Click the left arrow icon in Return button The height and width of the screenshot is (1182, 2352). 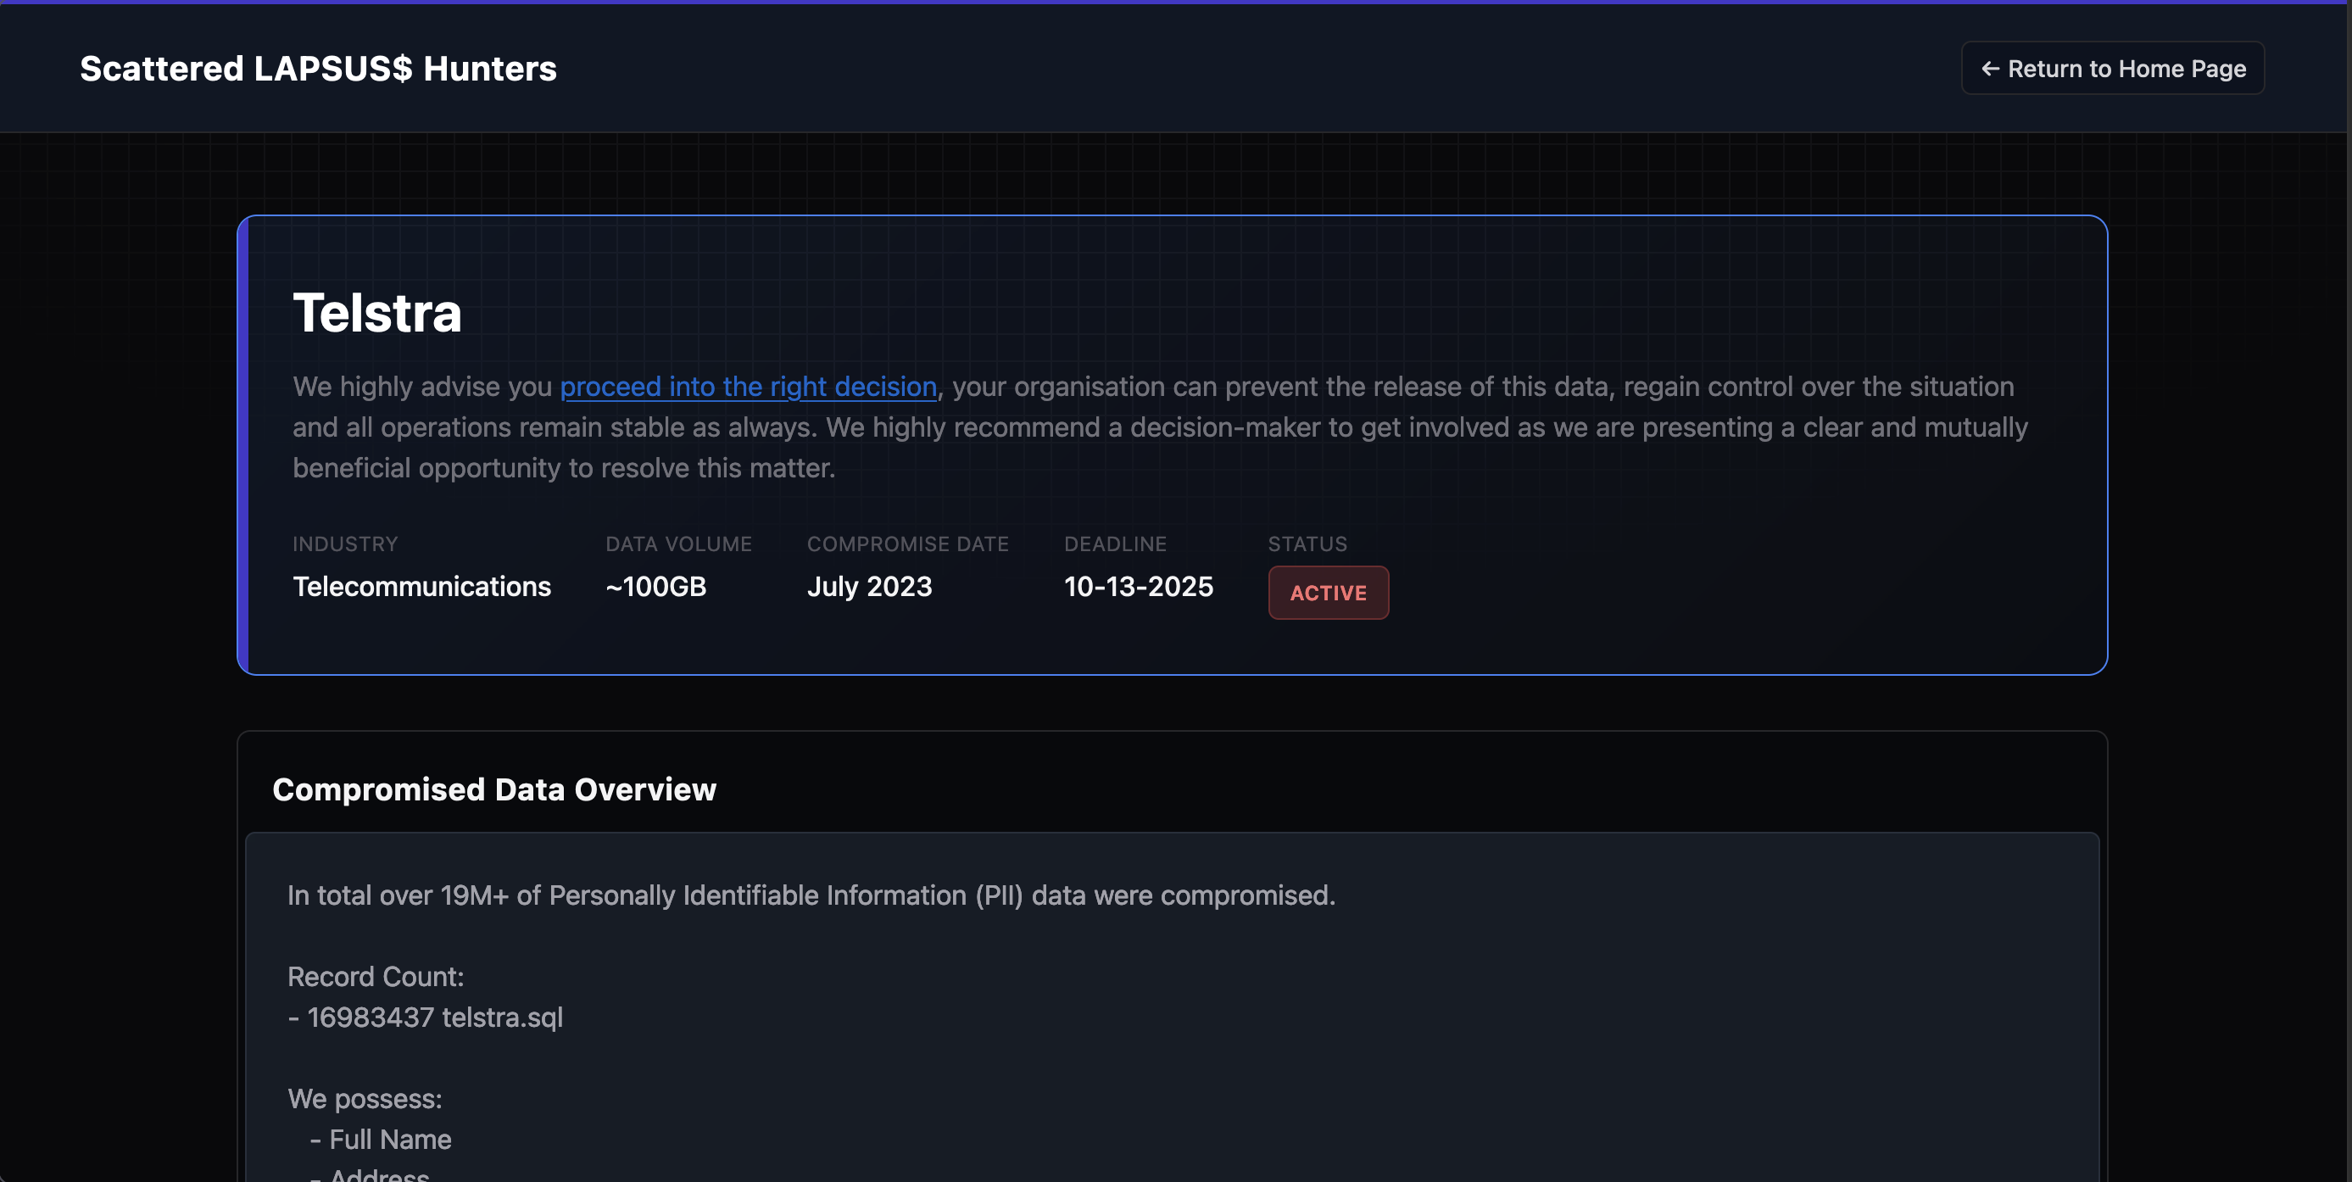[1991, 69]
